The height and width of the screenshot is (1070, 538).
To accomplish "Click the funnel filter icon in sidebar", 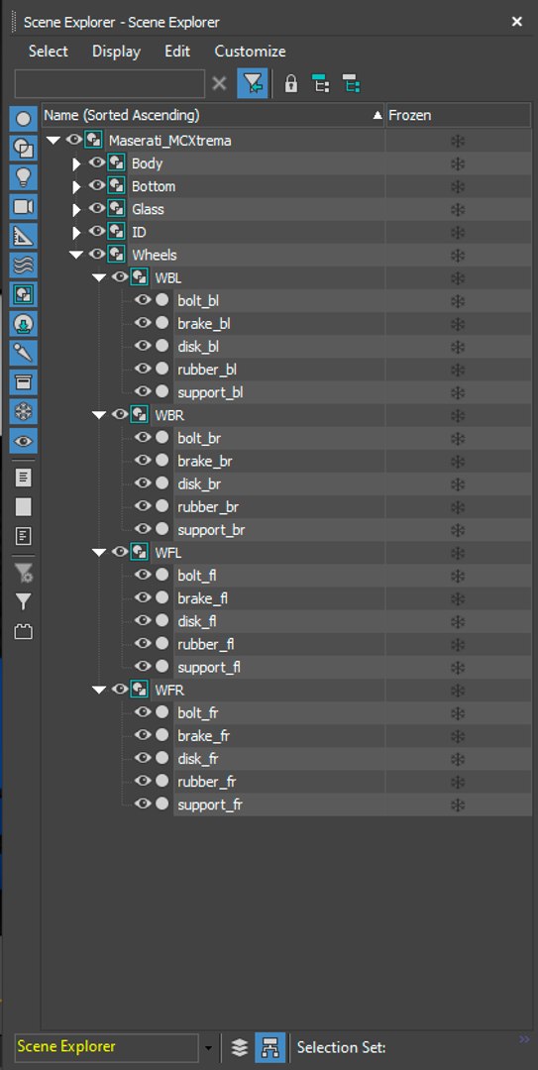I will [23, 602].
